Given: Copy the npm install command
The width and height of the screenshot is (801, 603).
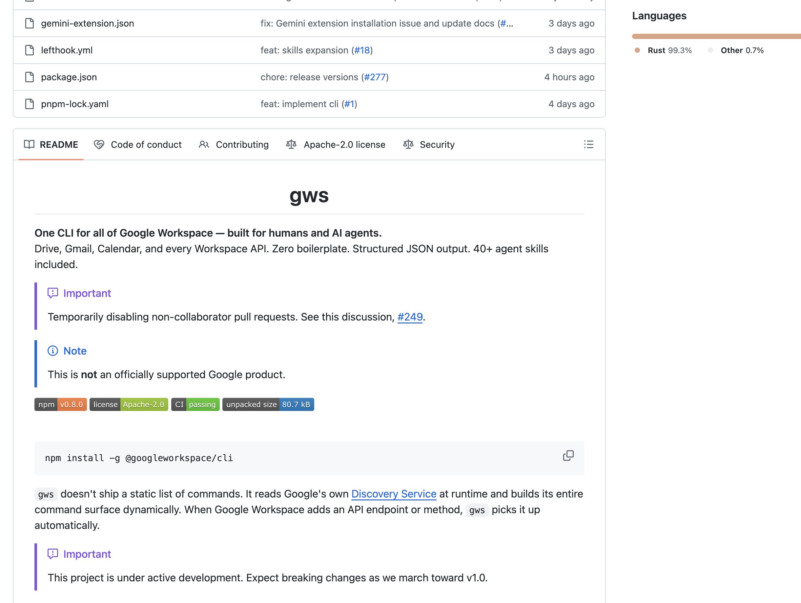Looking at the screenshot, I should (x=568, y=456).
